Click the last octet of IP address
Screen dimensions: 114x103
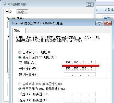[x=92, y=62]
